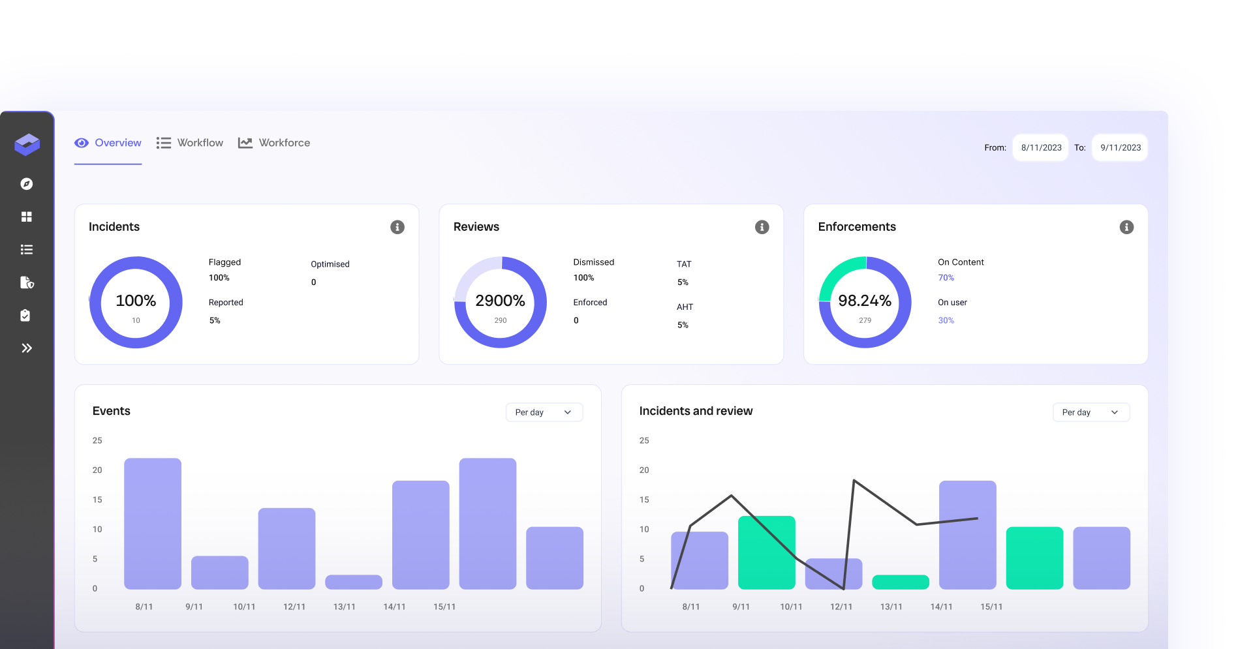This screenshot has width=1253, height=649.
Task: Go to the Workforce tab
Action: click(x=274, y=143)
